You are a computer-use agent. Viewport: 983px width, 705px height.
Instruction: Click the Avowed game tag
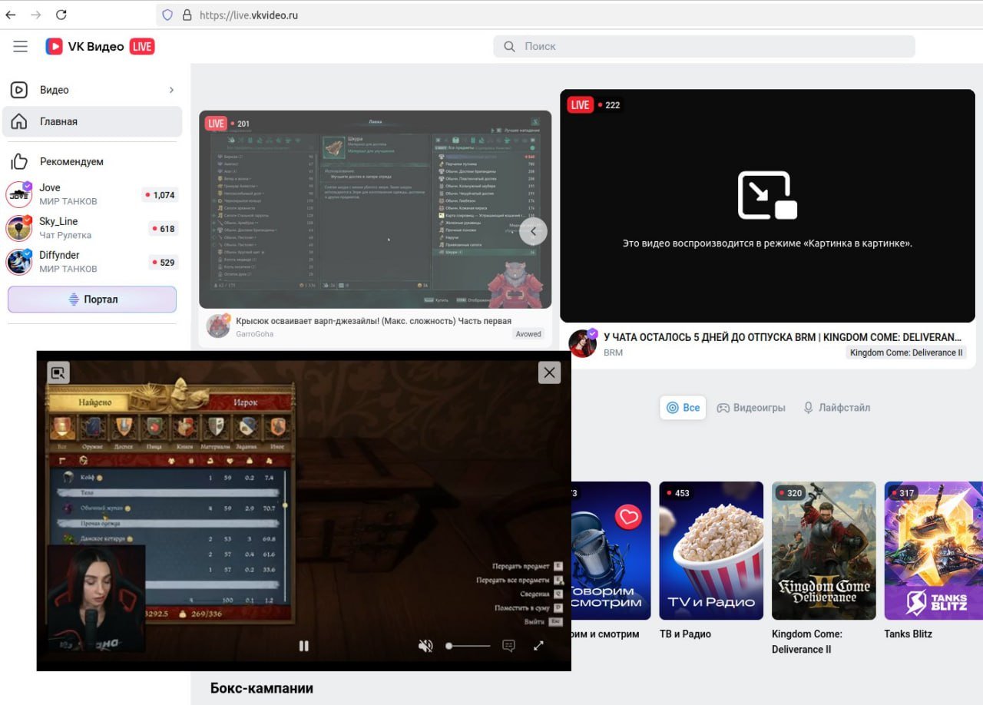pos(528,334)
